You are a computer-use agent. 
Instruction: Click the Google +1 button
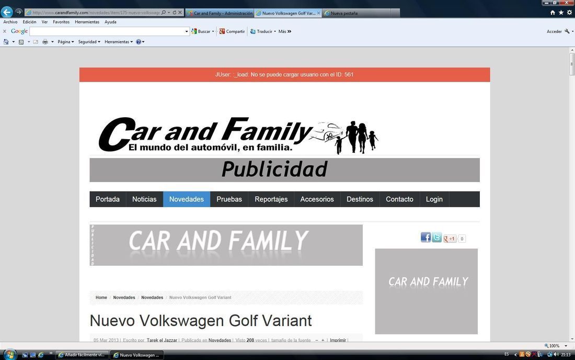(x=450, y=239)
